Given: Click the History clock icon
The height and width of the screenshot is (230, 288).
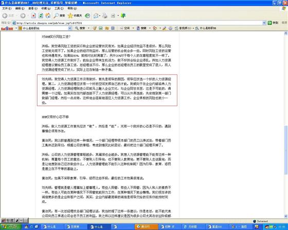Looking at the screenshot, I should tap(87, 16).
